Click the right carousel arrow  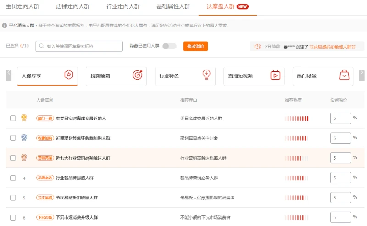[x=361, y=75]
